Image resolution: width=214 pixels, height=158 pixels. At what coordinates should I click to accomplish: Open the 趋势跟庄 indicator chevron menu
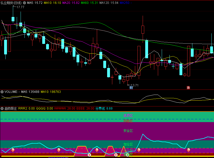coord(2,108)
